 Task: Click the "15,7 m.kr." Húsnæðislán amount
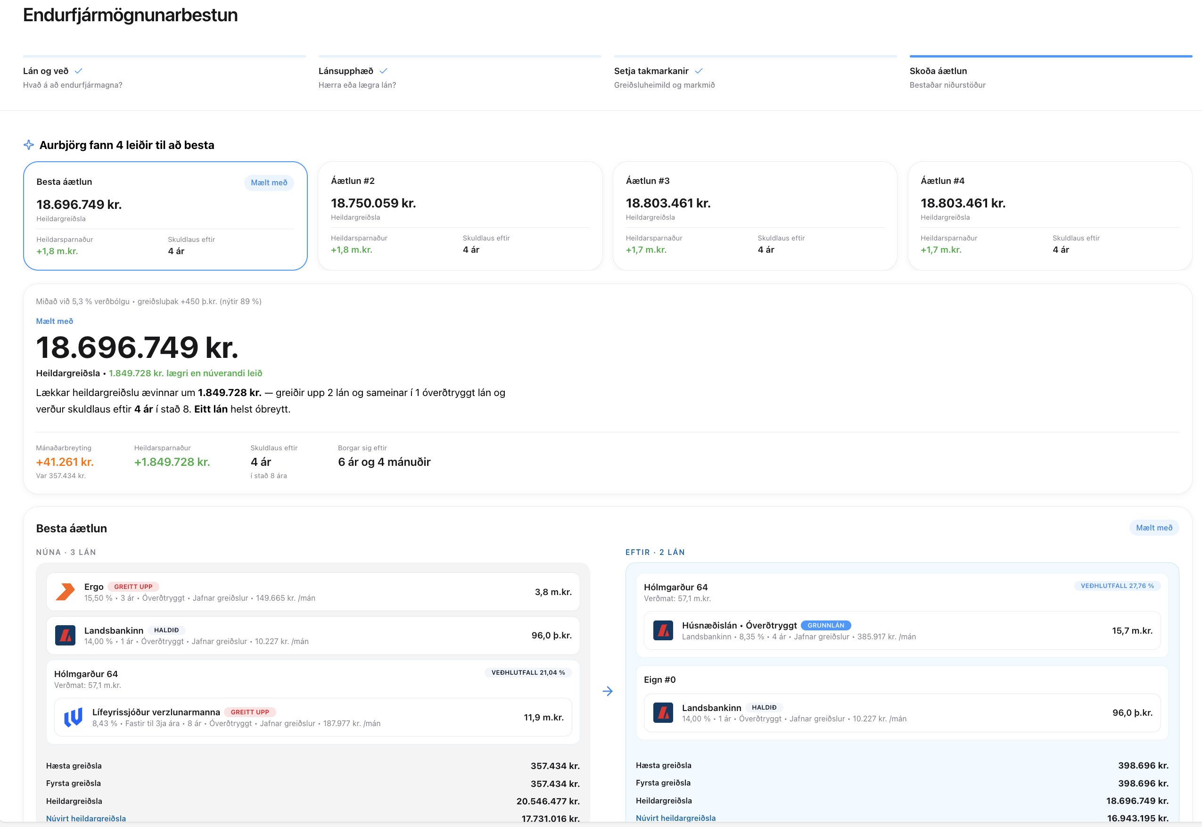1132,630
